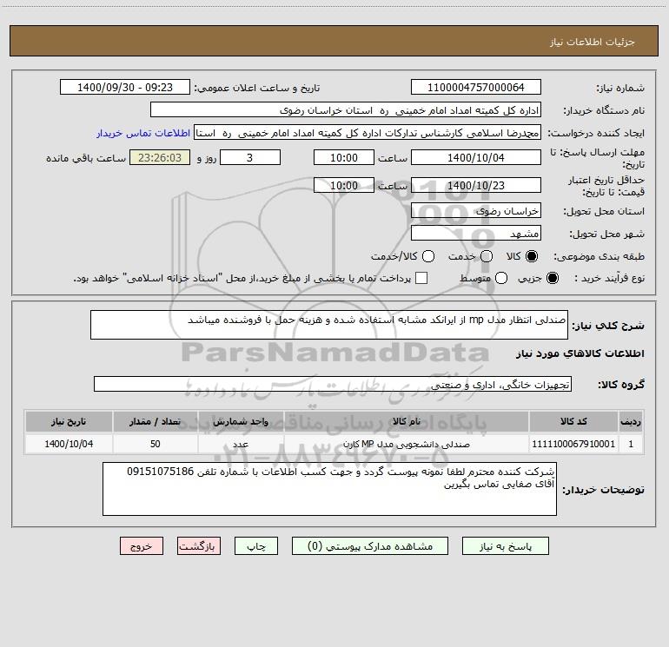Click the response deadline time field 10:00
Viewport: 669px width, 647px height.
point(344,158)
